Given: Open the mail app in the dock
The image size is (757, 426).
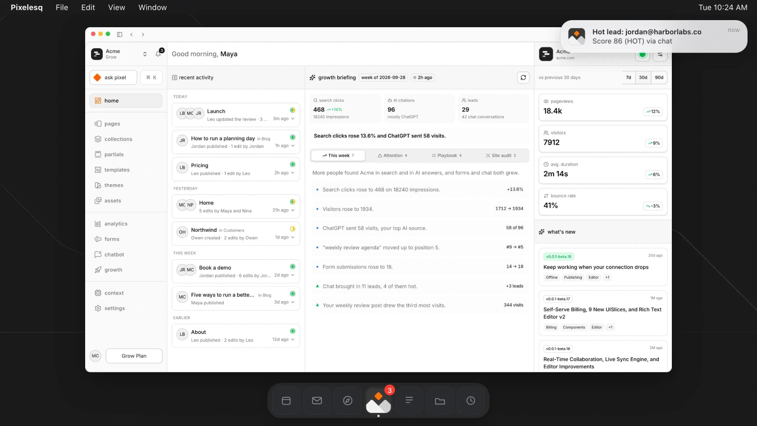Looking at the screenshot, I should [x=317, y=401].
